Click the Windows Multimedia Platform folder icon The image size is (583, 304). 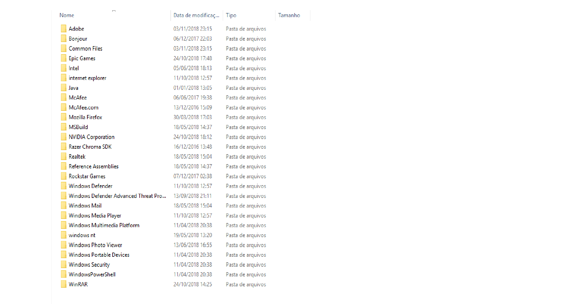pos(63,225)
